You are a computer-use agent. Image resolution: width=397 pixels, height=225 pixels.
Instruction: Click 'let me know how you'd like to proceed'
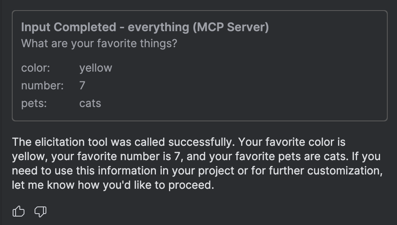pyautogui.click(x=113, y=185)
